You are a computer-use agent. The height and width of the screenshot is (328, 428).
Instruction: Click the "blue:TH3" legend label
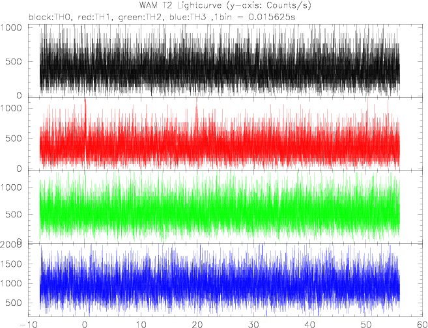click(x=188, y=18)
